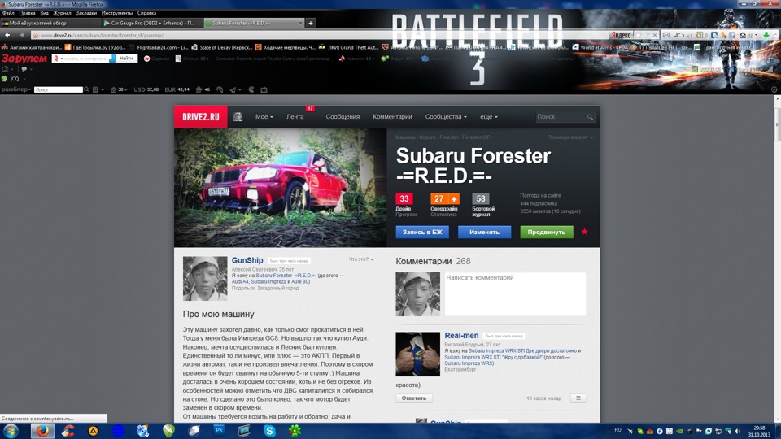Click the page vertical scrollbar
Viewport: 781px width, 439px height.
(x=777, y=259)
